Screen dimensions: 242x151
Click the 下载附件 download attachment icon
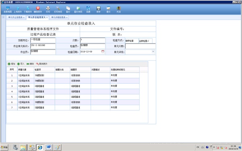28,9
